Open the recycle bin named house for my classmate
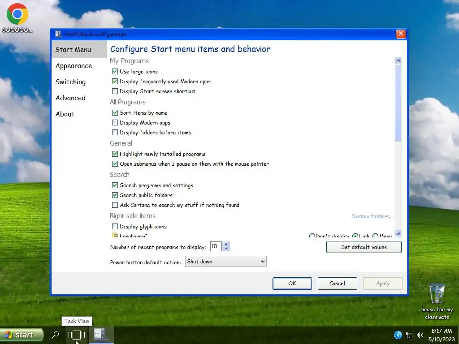The height and width of the screenshot is (344, 459). point(437,301)
